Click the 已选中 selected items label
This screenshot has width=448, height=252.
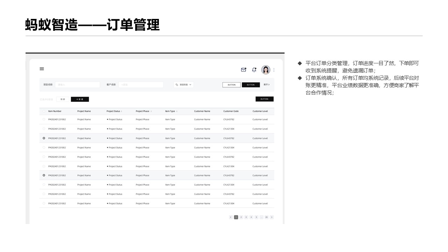tap(47, 99)
